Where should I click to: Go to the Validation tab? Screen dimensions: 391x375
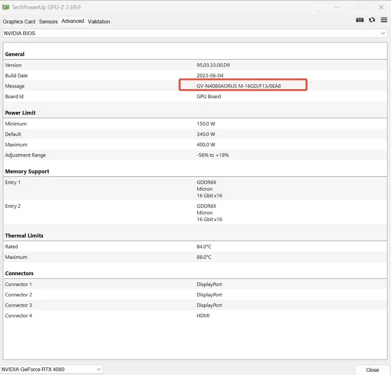99,21
